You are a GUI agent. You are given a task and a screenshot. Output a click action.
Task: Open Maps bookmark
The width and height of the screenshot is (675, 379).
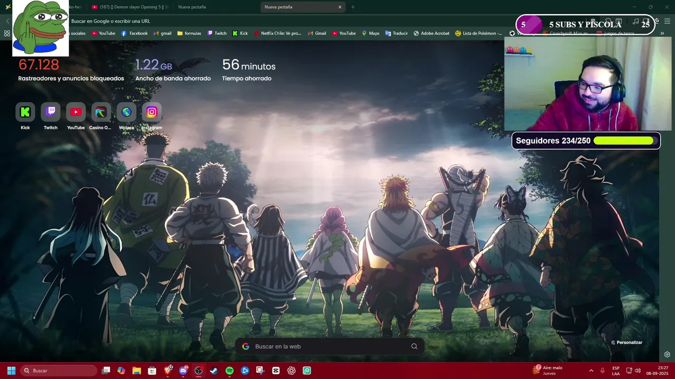tap(370, 33)
